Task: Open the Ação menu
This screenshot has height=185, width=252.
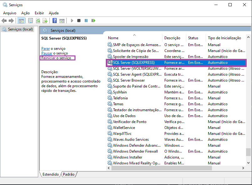Action: (x=25, y=13)
